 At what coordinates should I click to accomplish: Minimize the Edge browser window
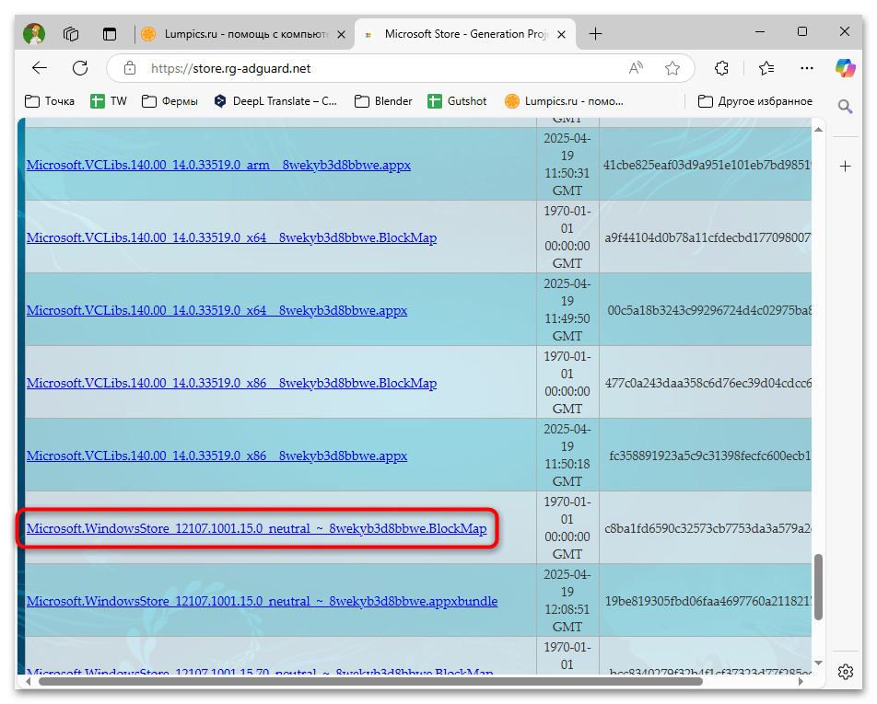pyautogui.click(x=759, y=32)
